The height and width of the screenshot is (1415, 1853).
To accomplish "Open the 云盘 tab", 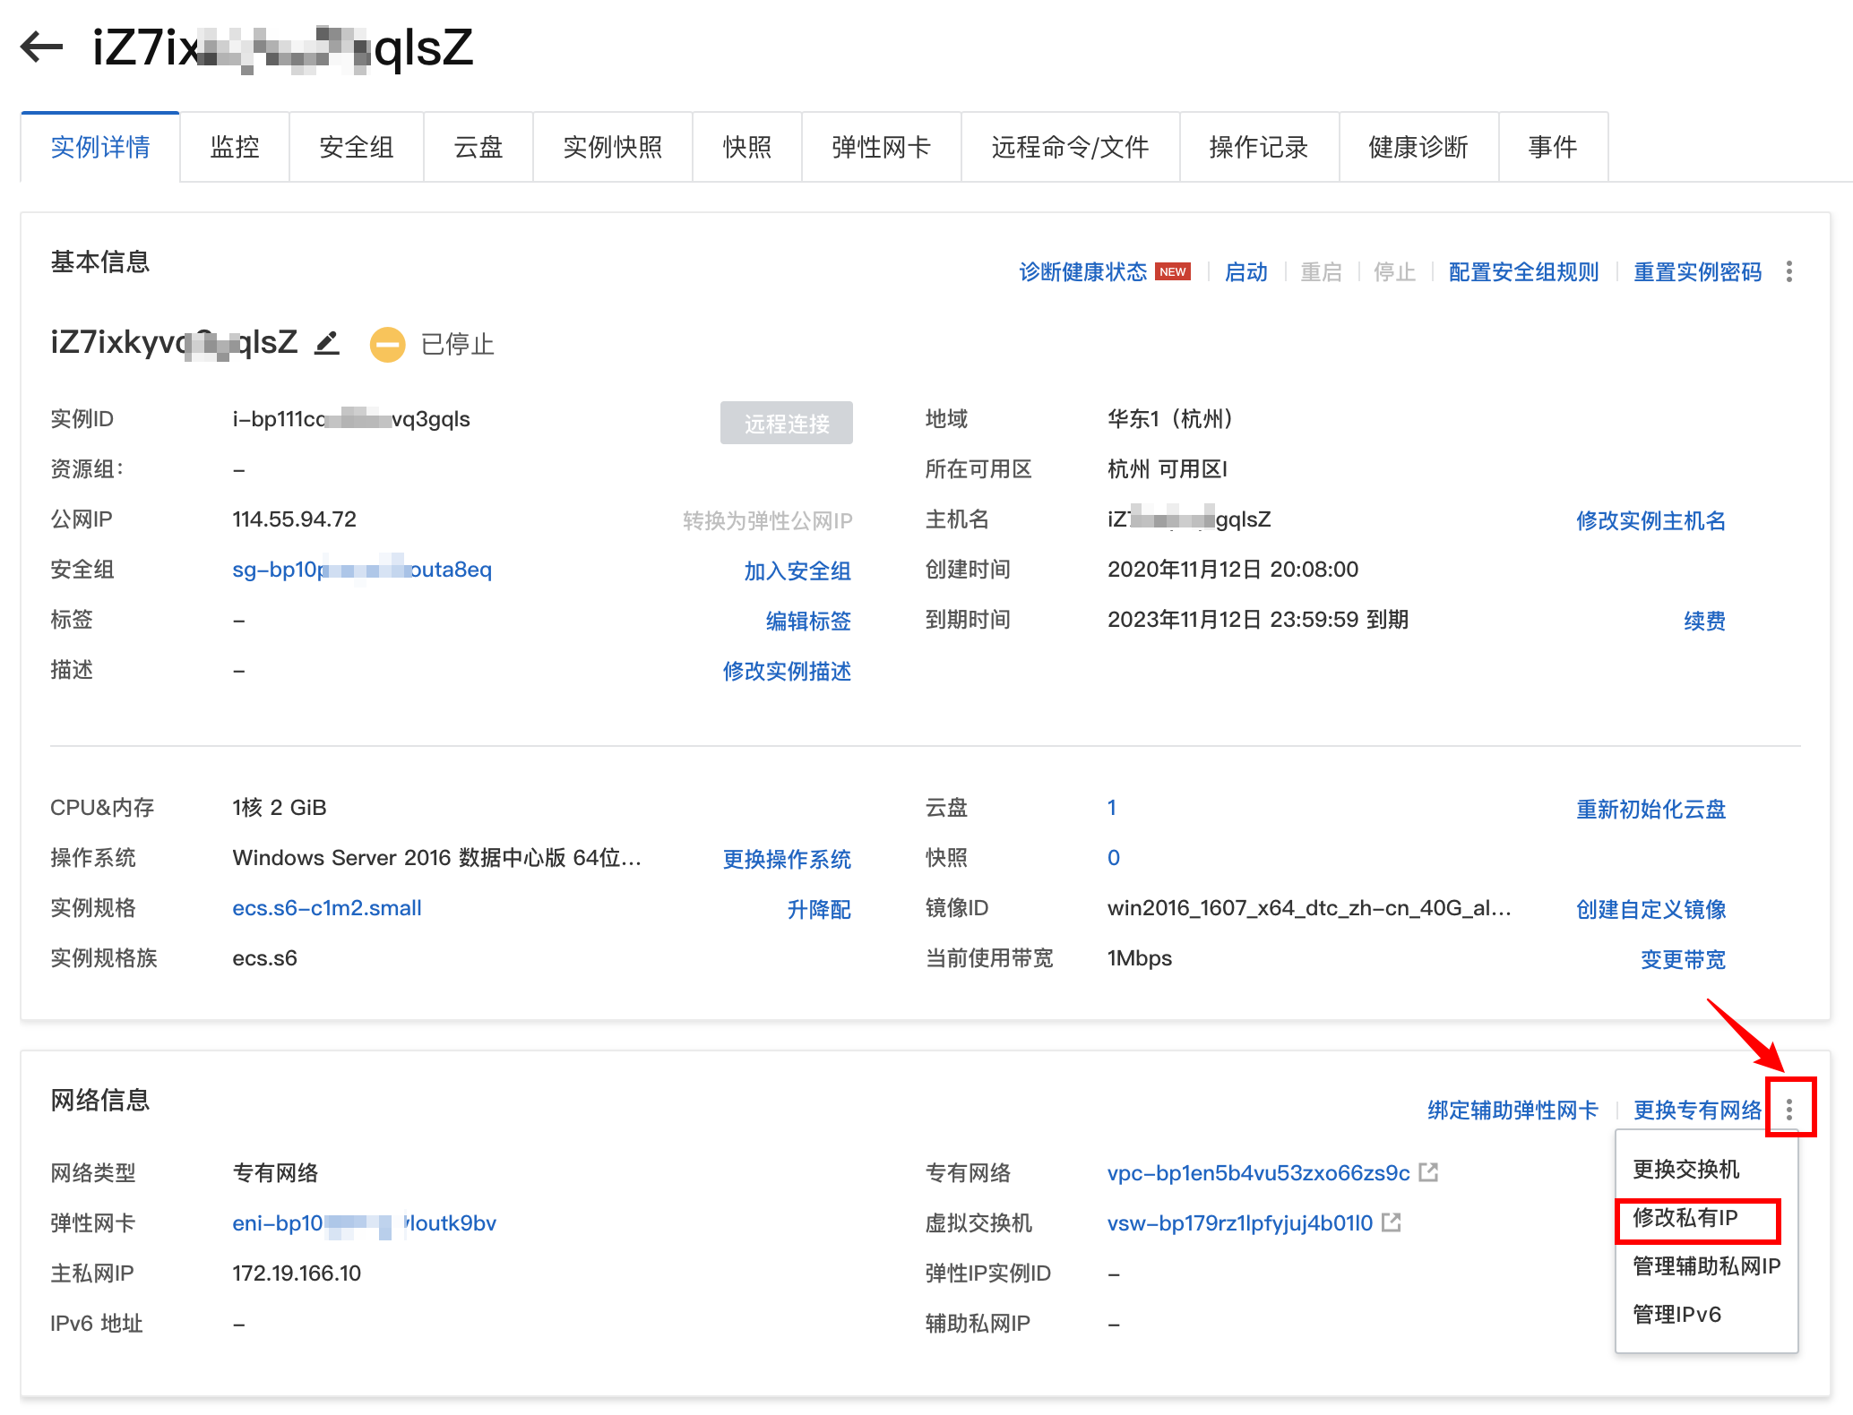I will (478, 147).
